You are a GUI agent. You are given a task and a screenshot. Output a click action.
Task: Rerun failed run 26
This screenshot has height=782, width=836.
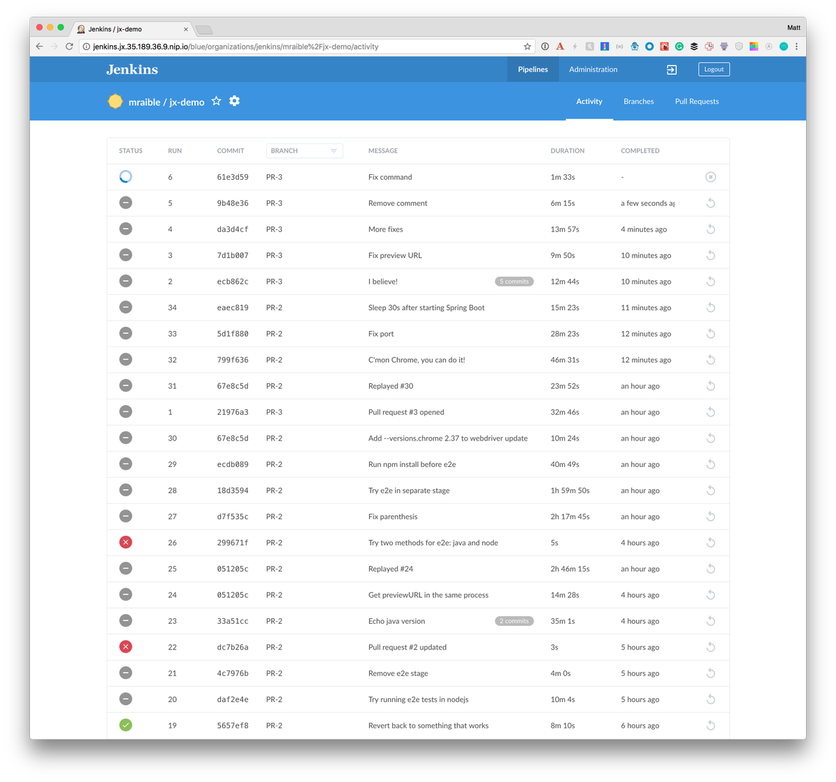click(711, 542)
